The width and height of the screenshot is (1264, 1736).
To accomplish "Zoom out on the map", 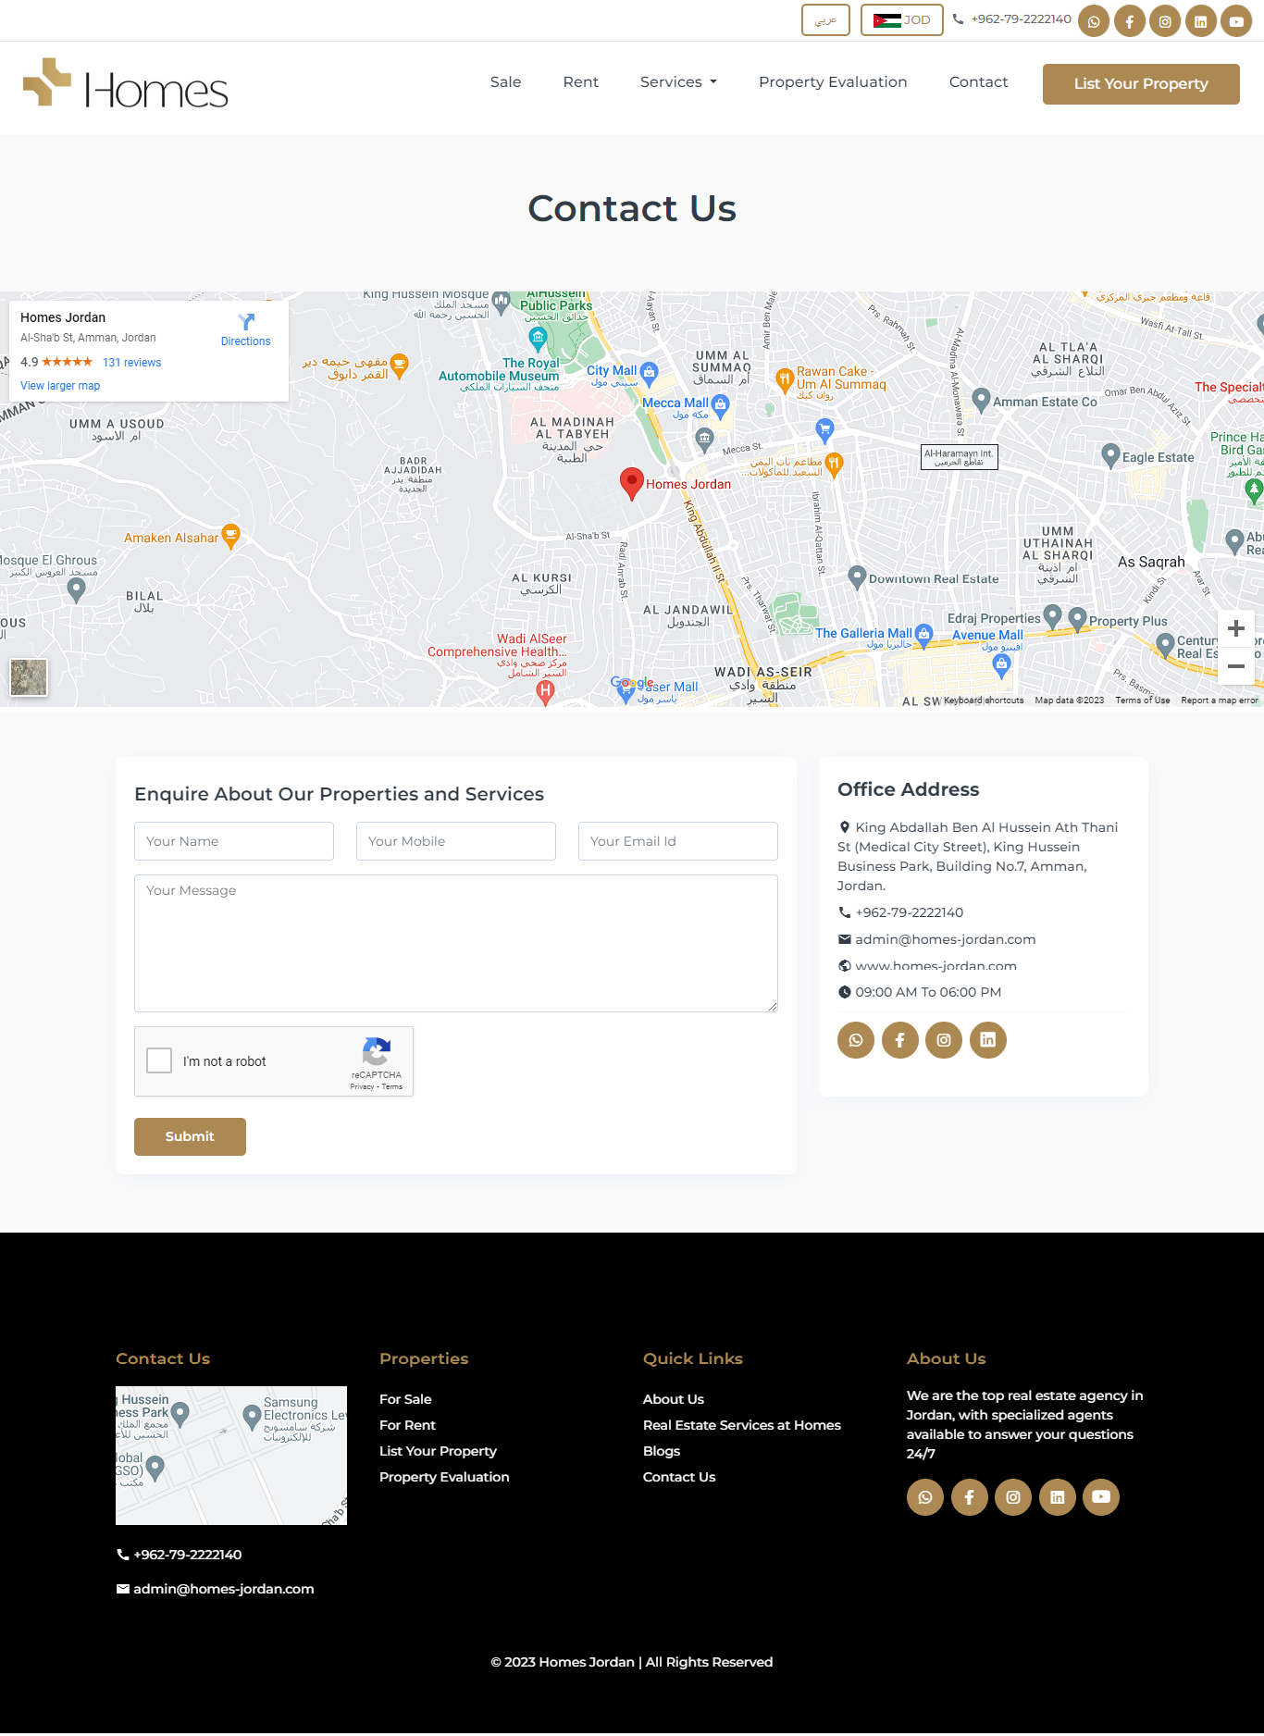I will click(1235, 666).
